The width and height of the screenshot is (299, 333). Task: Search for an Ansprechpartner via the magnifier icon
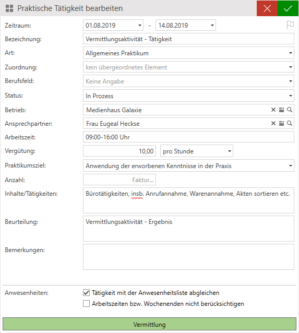[290, 123]
